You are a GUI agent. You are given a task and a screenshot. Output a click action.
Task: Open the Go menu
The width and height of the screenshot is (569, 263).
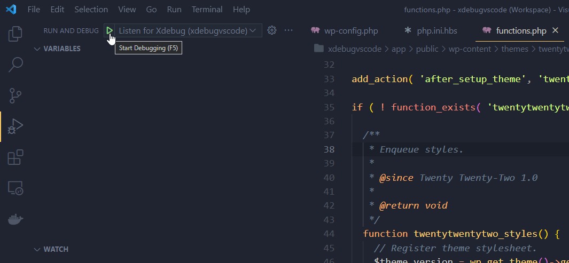pyautogui.click(x=151, y=10)
